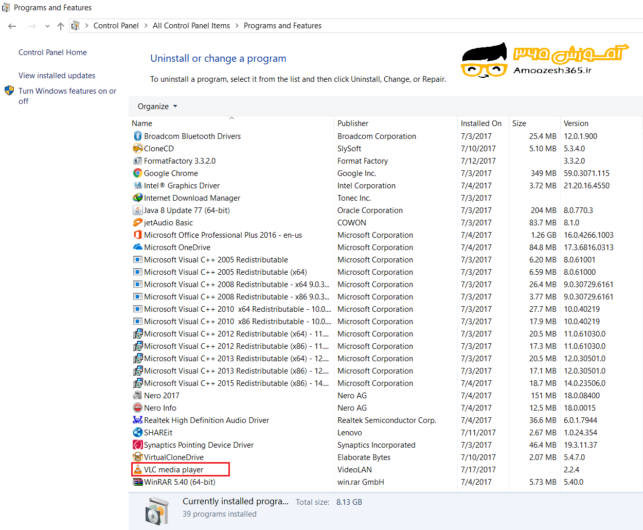
Task: Click the Oracle Corporation publisher cell
Action: (370, 210)
